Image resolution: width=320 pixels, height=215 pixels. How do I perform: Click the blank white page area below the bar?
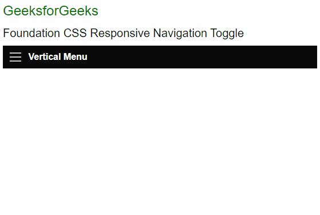click(x=160, y=140)
